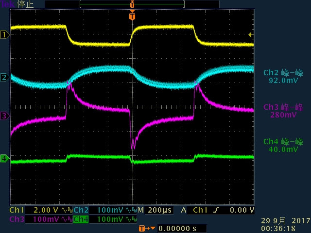
Task: Select the highlighted Ch4 readout label
Action: tap(81, 219)
